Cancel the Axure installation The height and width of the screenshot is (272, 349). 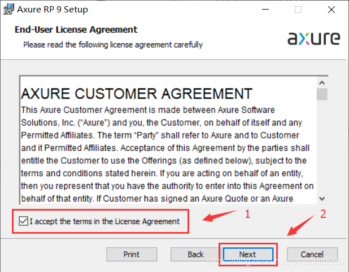[312, 255]
